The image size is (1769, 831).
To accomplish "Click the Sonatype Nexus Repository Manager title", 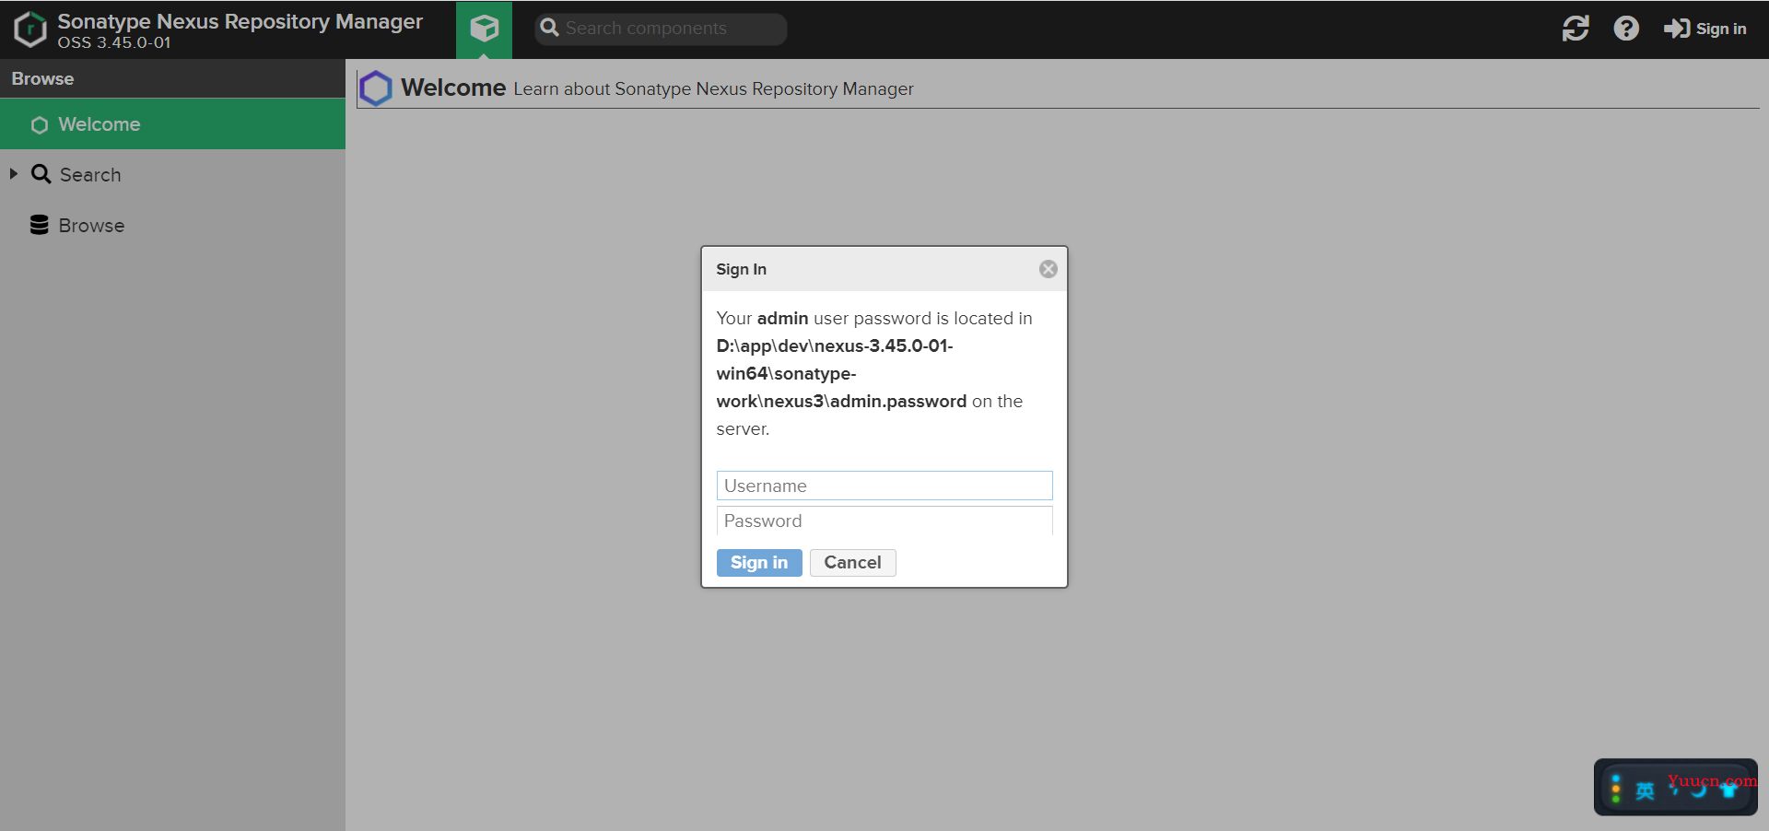I will [x=240, y=21].
